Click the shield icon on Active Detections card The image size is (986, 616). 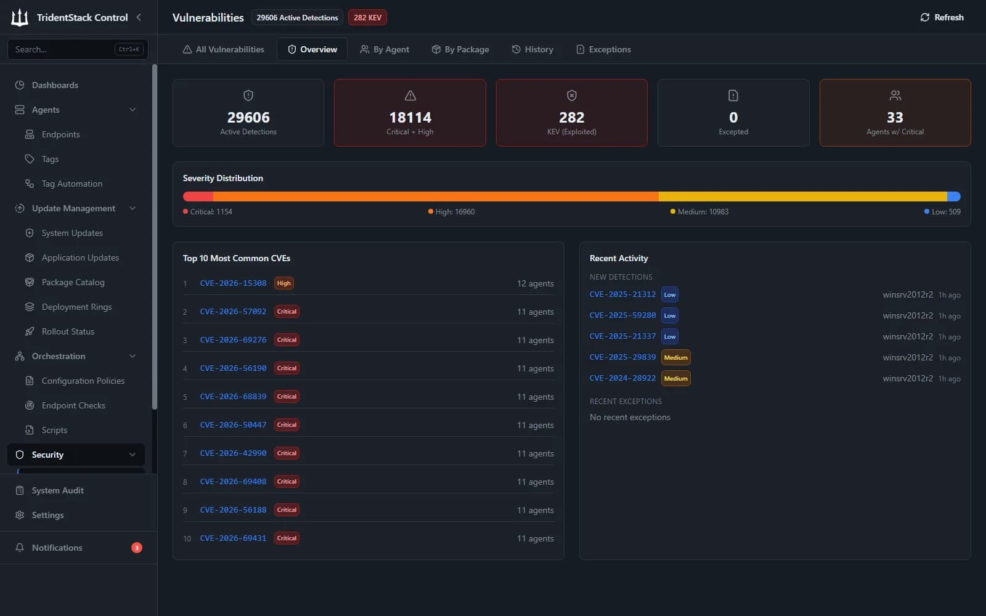point(248,95)
